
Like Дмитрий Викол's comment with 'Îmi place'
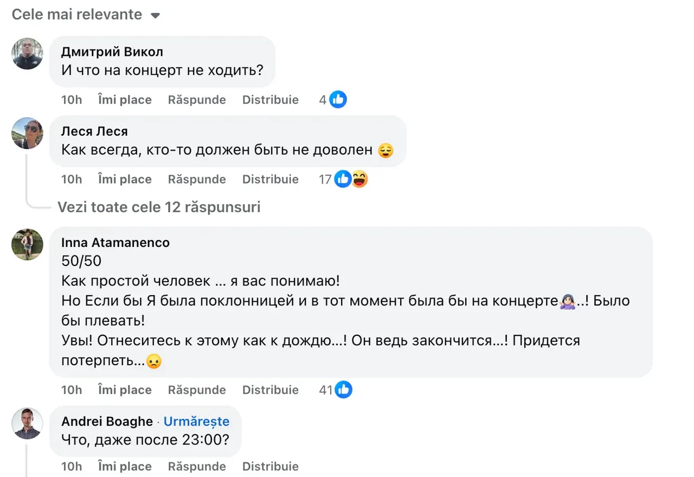pos(125,100)
